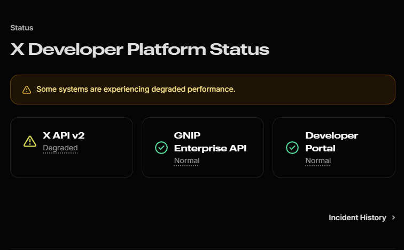Click the Normal status under GNIP Enterprise API
This screenshot has width=404, height=250.
coord(187,160)
